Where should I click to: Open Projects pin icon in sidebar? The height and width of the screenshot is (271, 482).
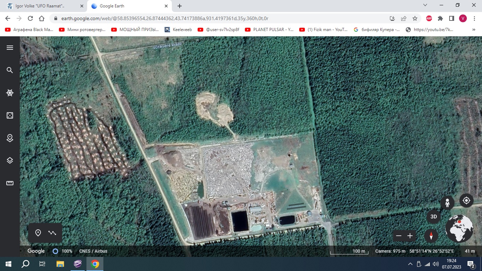pos(10,138)
